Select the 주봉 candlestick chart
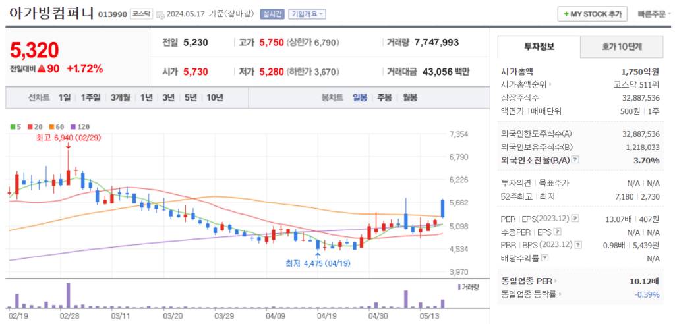The image size is (675, 324). [x=384, y=97]
